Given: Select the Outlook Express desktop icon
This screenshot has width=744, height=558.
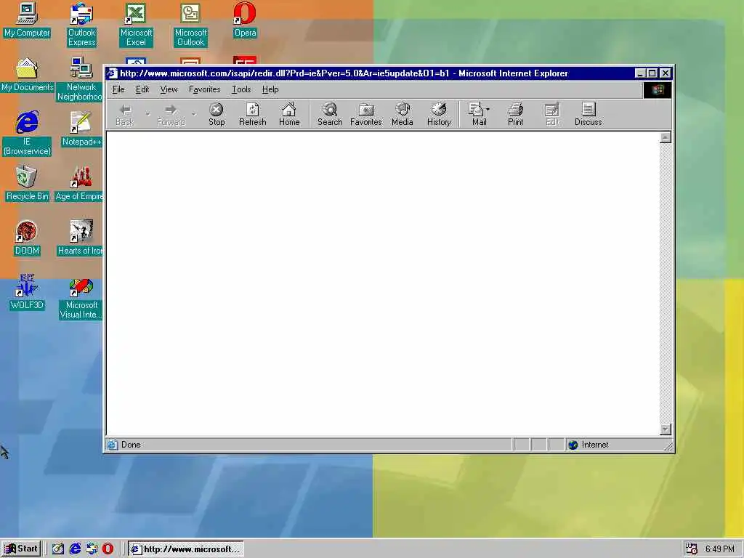Looking at the screenshot, I should click(81, 25).
